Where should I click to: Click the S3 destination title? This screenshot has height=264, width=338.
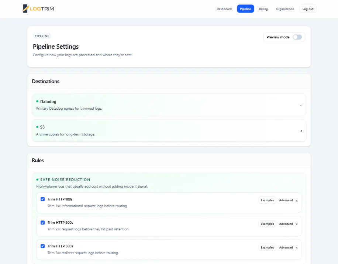pyautogui.click(x=42, y=127)
